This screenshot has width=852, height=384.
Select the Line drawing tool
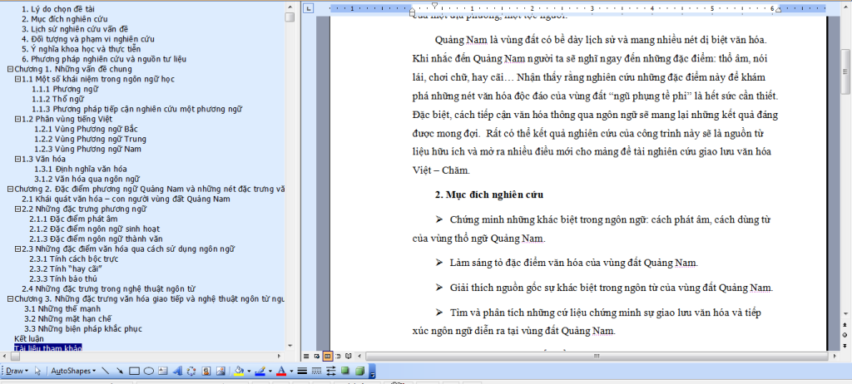tap(107, 371)
